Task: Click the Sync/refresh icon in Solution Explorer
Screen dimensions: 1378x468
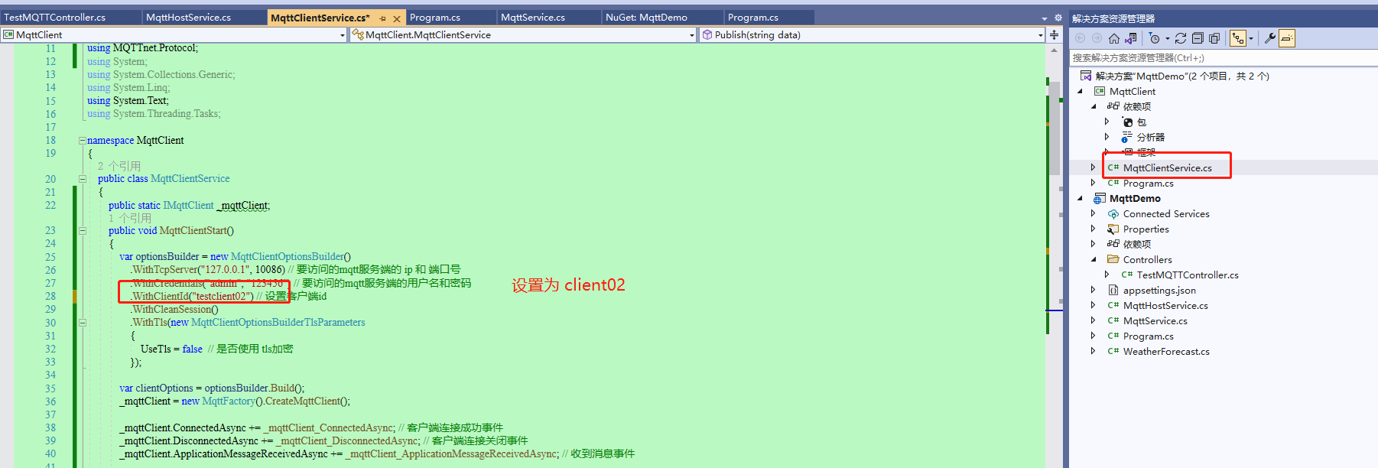Action: 1181,38
